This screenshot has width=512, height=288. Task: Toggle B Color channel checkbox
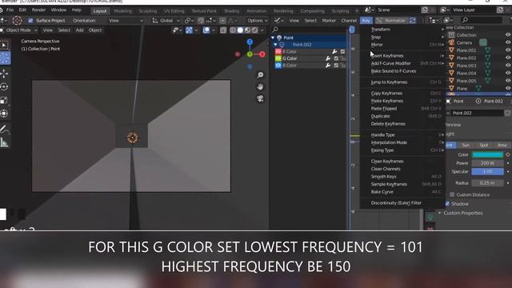click(336, 66)
